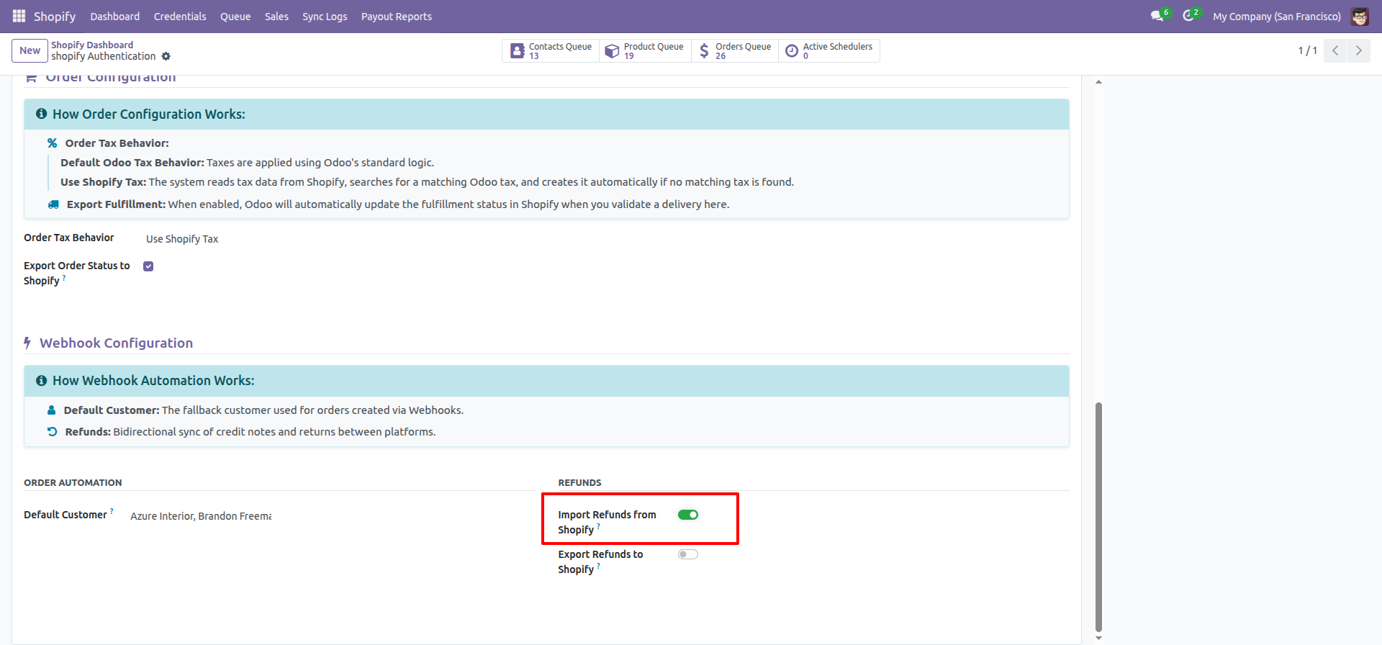1382x645 pixels.
Task: Click the Shopify app name in navbar
Action: [55, 16]
